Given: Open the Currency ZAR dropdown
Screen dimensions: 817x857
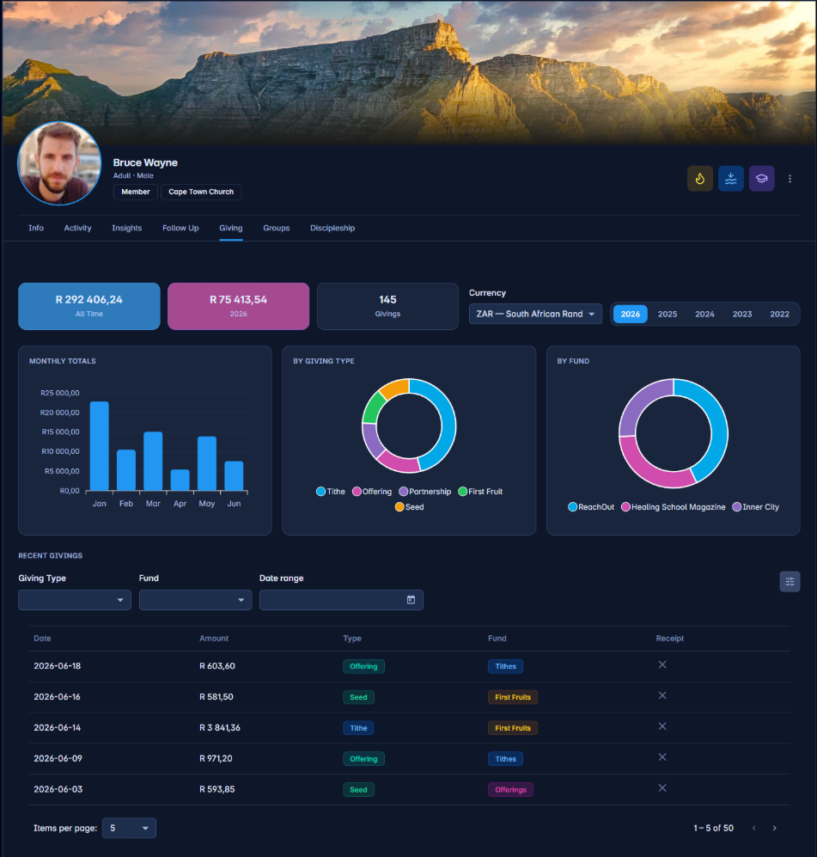Looking at the screenshot, I should (535, 314).
